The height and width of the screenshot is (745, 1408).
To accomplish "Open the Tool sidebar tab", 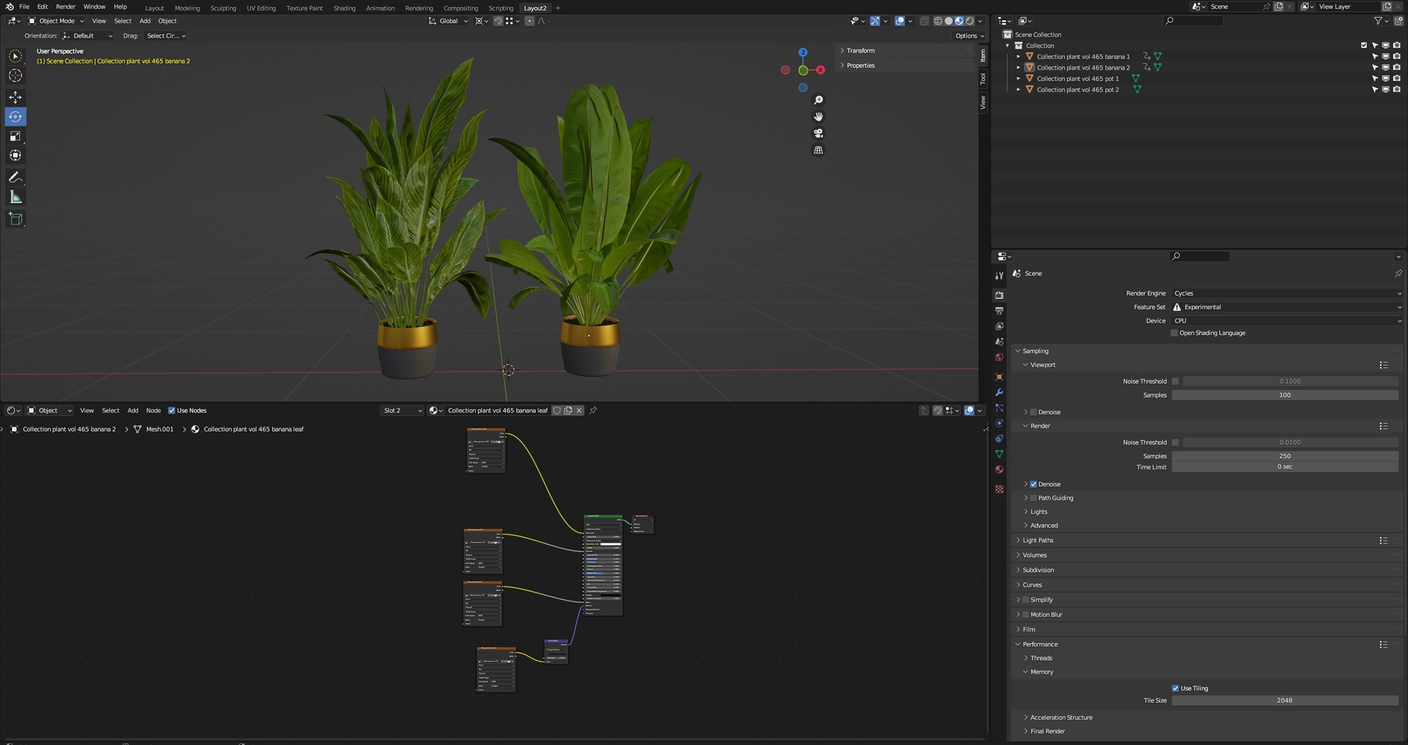I will click(x=983, y=79).
